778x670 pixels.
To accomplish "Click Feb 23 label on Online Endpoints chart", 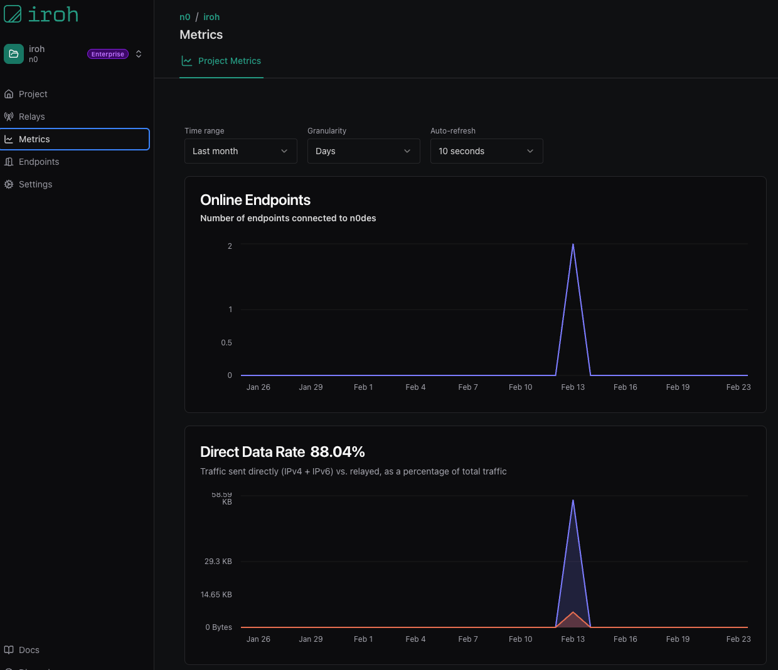I will (x=738, y=387).
